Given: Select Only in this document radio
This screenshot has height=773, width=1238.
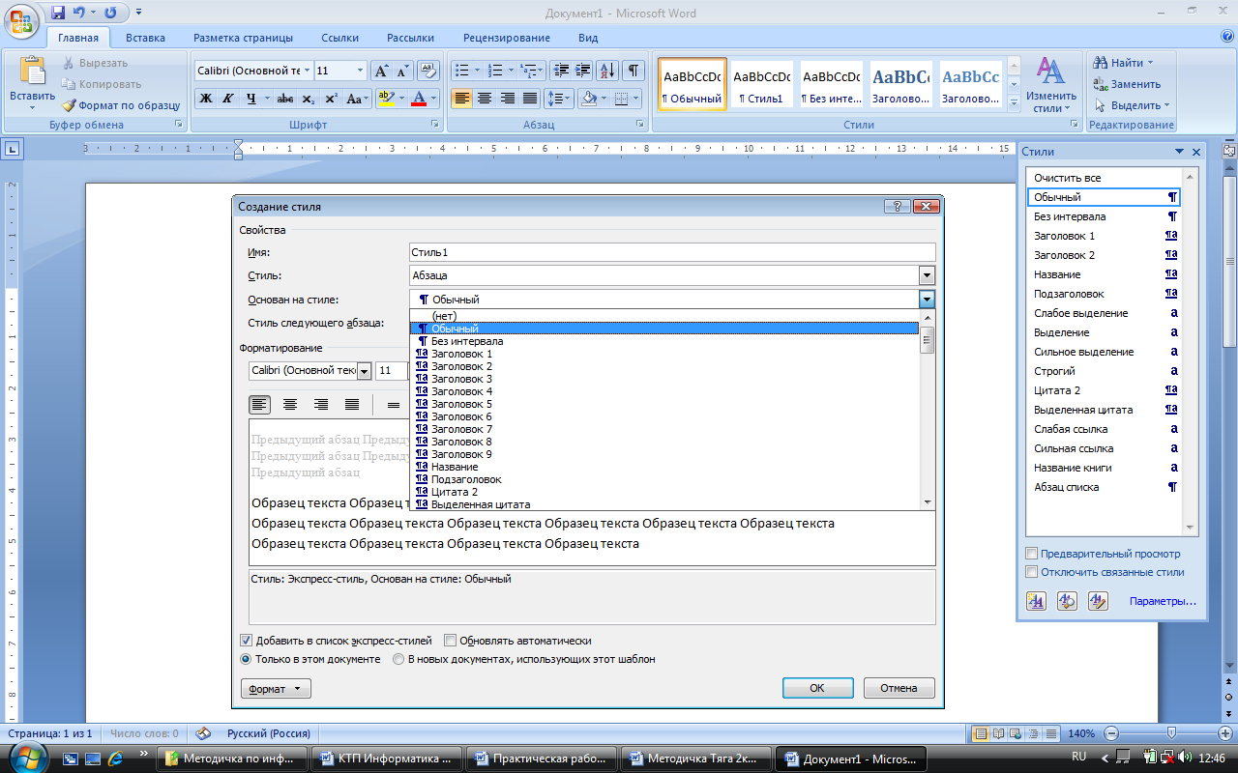Looking at the screenshot, I should click(x=246, y=659).
